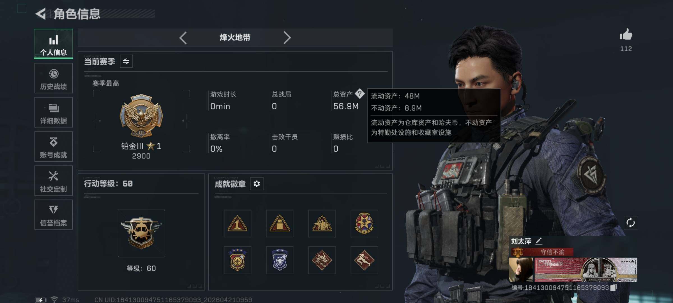Copy the player ID number

pyautogui.click(x=614, y=288)
